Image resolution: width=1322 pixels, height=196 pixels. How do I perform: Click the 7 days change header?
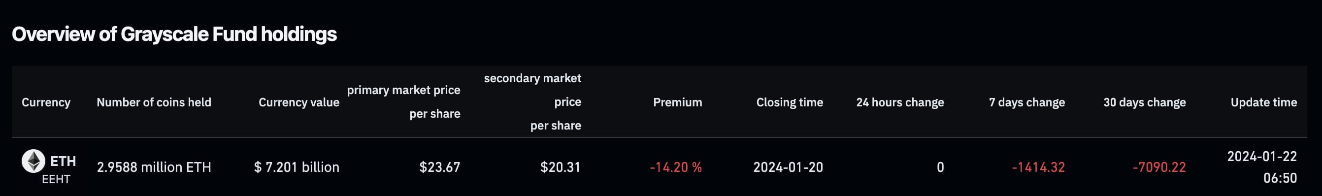pos(1027,102)
